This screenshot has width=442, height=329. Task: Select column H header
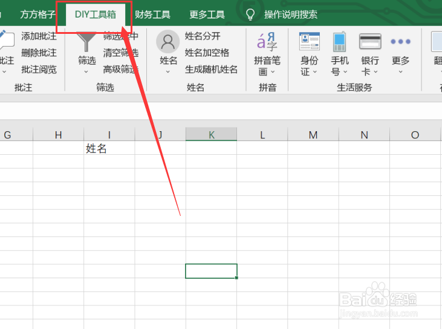point(59,135)
